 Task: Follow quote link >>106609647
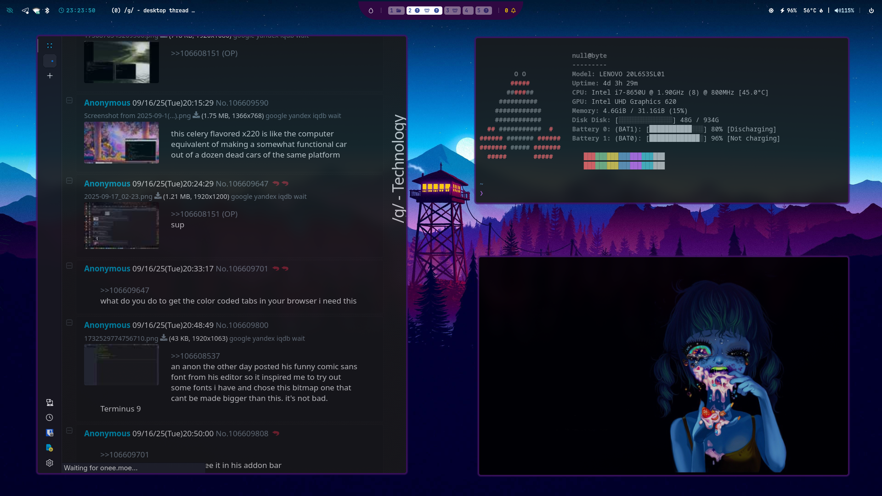[124, 290]
